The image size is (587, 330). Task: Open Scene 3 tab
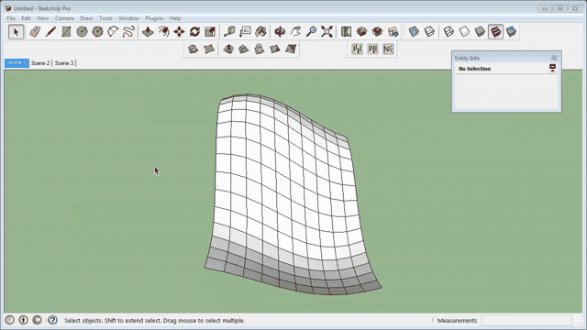(64, 63)
